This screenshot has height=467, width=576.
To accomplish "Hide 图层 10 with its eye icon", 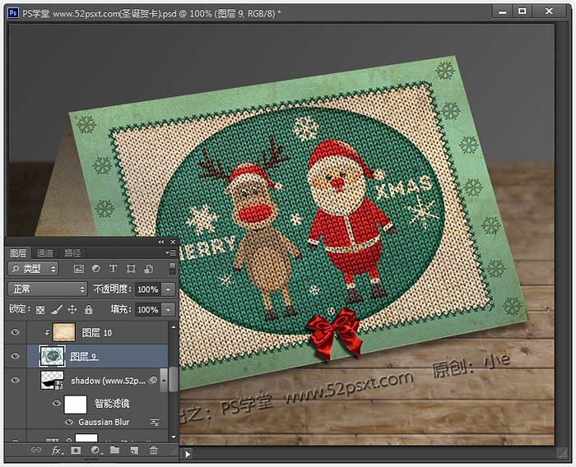I will click(15, 332).
